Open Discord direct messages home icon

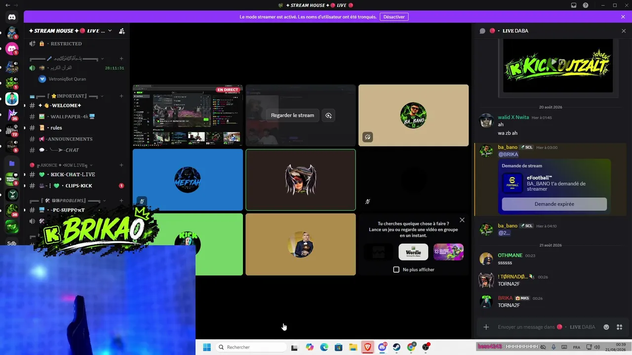tap(12, 17)
